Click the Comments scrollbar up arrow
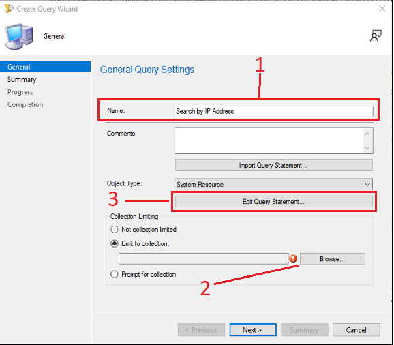This screenshot has width=394, height=345. click(x=367, y=134)
